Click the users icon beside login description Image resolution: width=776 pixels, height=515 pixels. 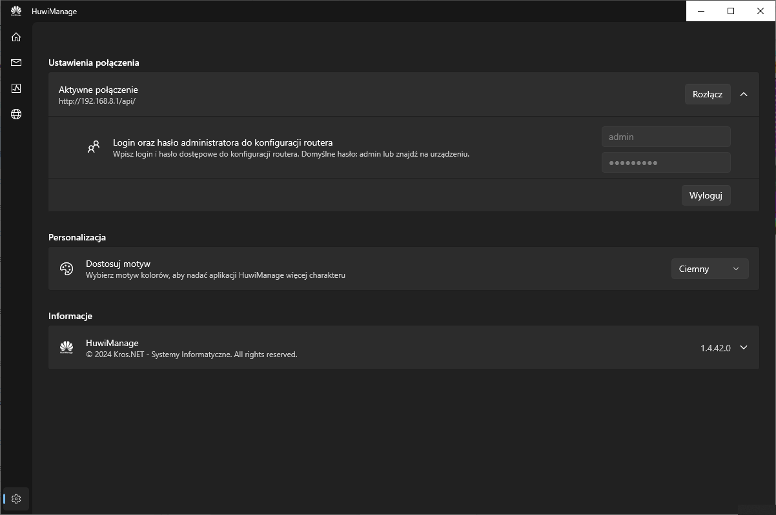[x=94, y=147]
